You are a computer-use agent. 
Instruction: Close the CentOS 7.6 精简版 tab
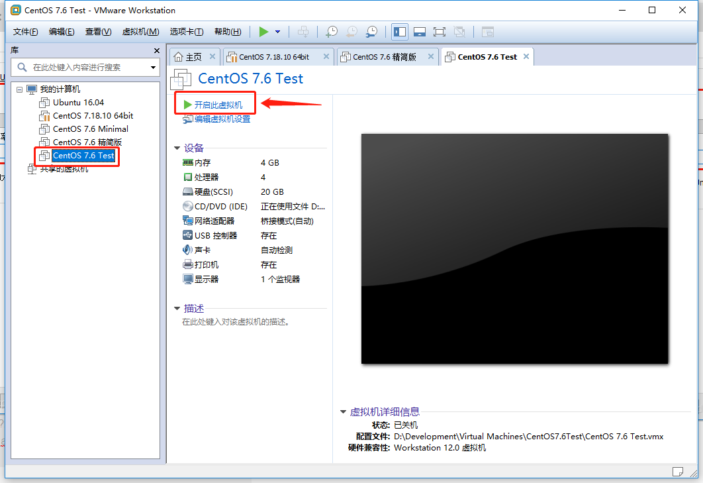coord(430,56)
